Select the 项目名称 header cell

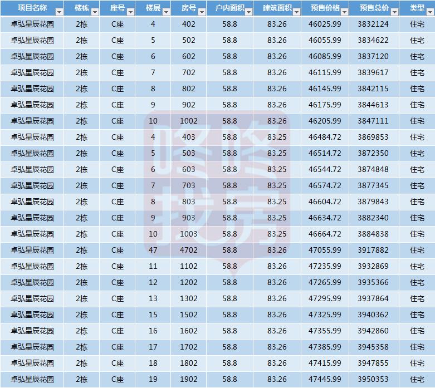pyautogui.click(x=32, y=8)
